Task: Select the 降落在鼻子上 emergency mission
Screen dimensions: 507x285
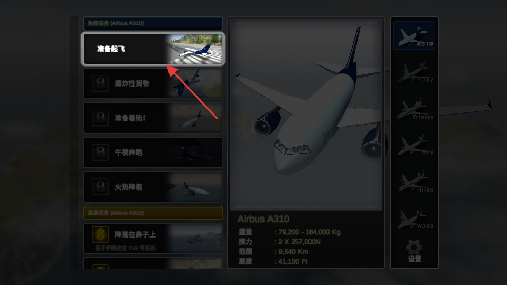Action: coord(153,239)
